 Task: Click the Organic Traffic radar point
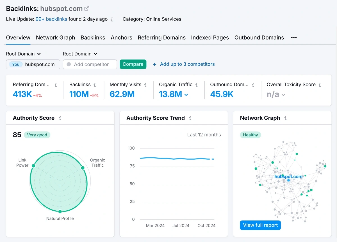tap(83, 168)
